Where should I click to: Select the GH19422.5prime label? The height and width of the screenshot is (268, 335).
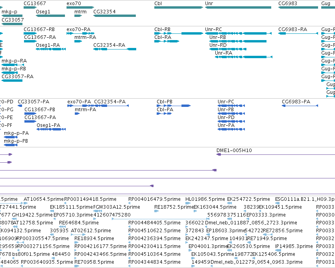click(32, 215)
